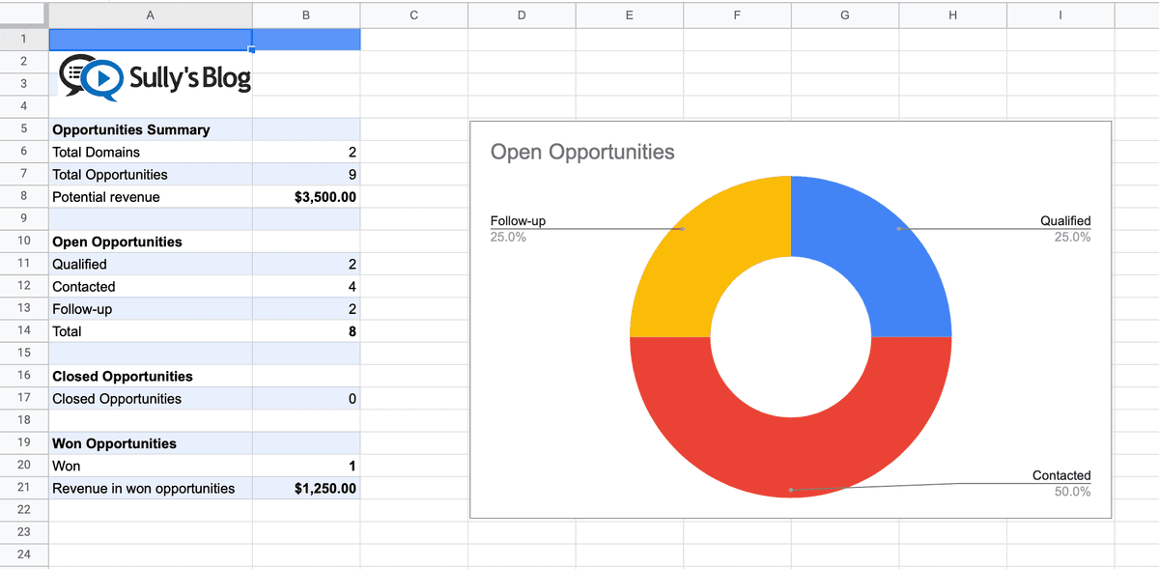Select the Potential revenue value of $3,500.00

(305, 196)
